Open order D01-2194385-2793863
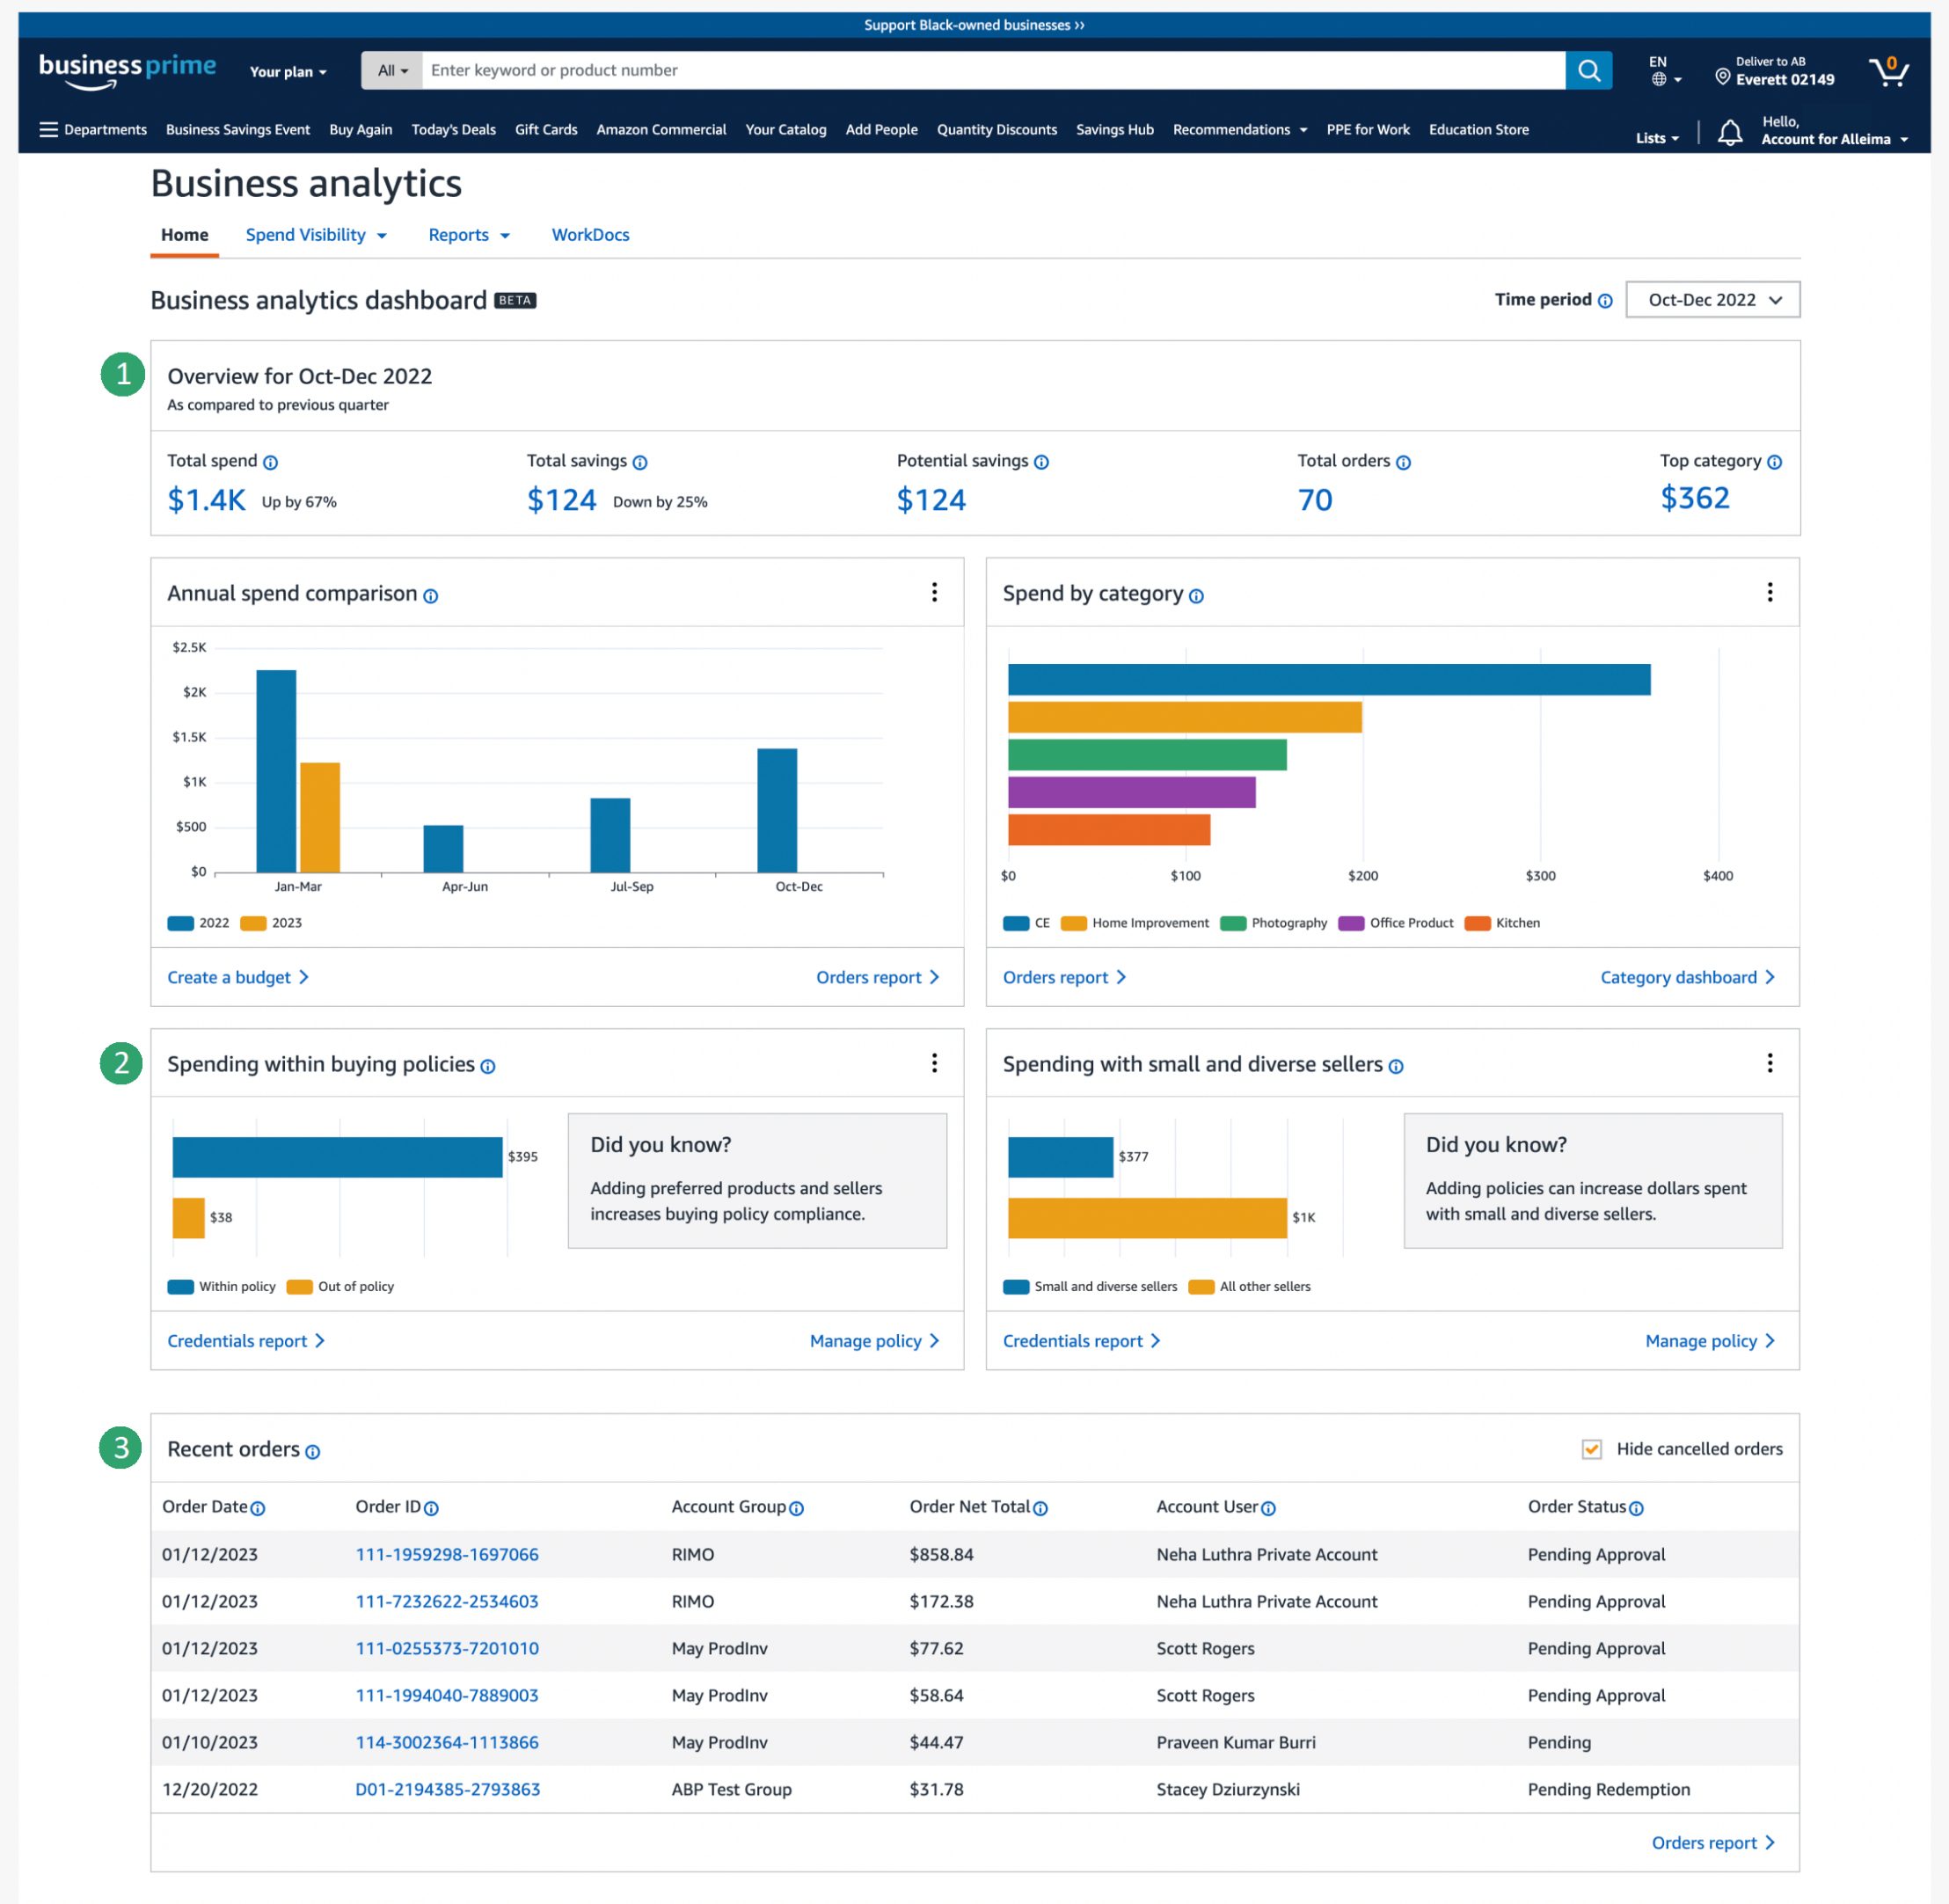This screenshot has width=1949, height=1904. point(447,1790)
